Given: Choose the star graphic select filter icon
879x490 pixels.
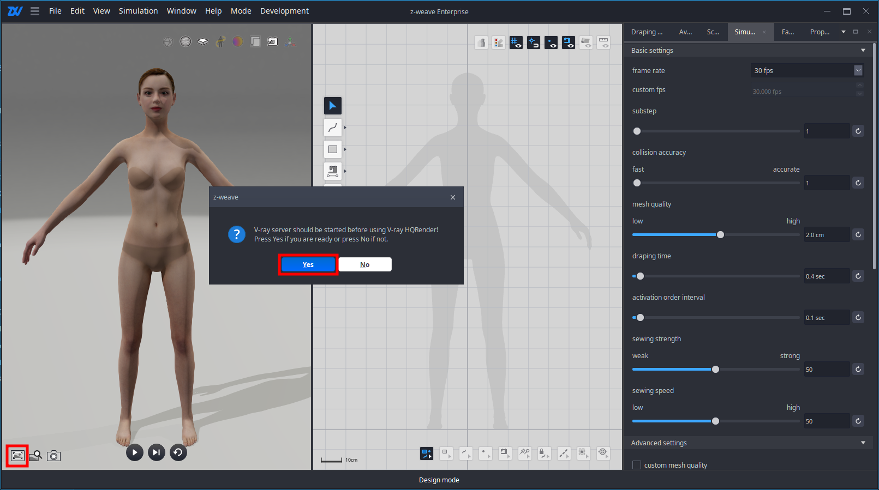Looking at the screenshot, I should click(584, 453).
